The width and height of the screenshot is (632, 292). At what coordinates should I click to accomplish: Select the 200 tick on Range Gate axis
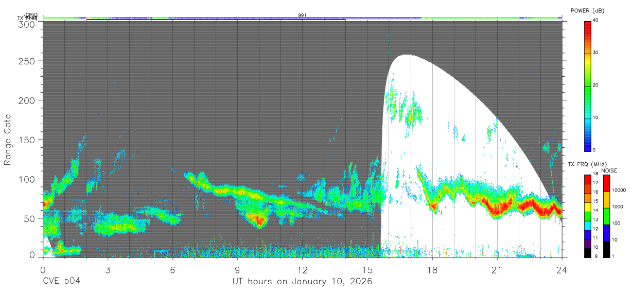[27, 100]
